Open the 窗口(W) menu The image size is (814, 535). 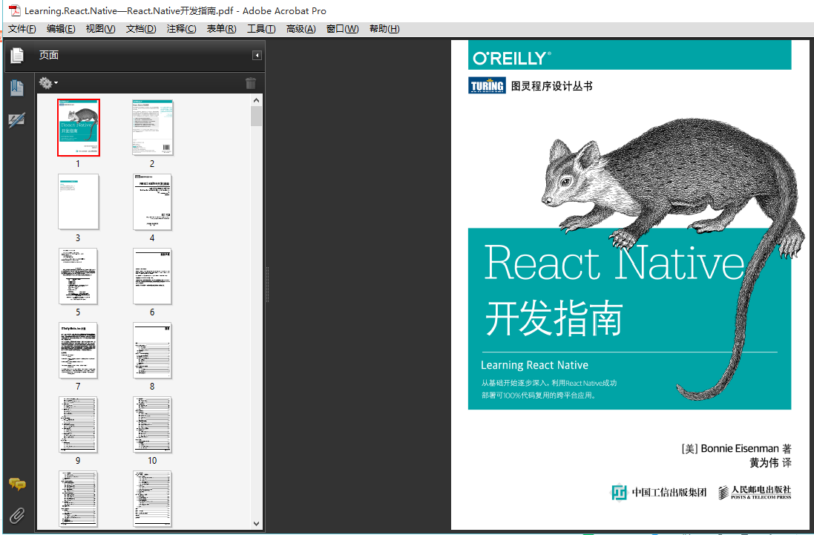pyautogui.click(x=342, y=29)
